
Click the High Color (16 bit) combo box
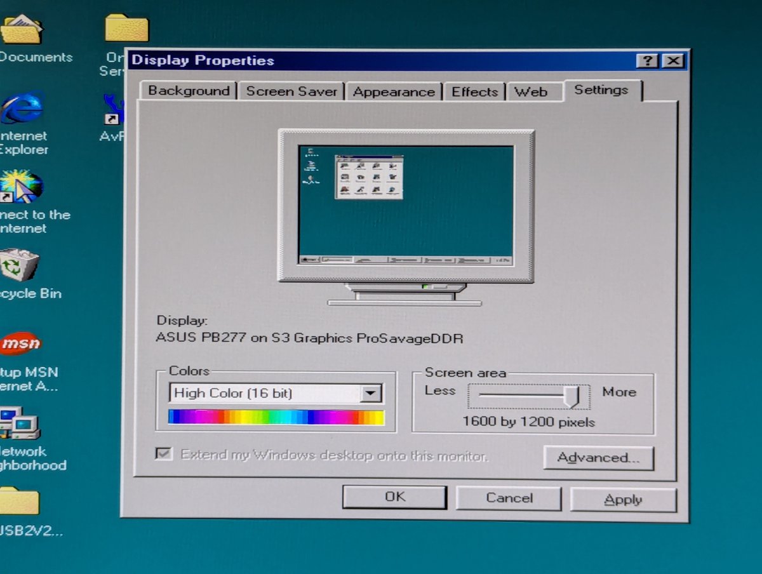tap(276, 394)
